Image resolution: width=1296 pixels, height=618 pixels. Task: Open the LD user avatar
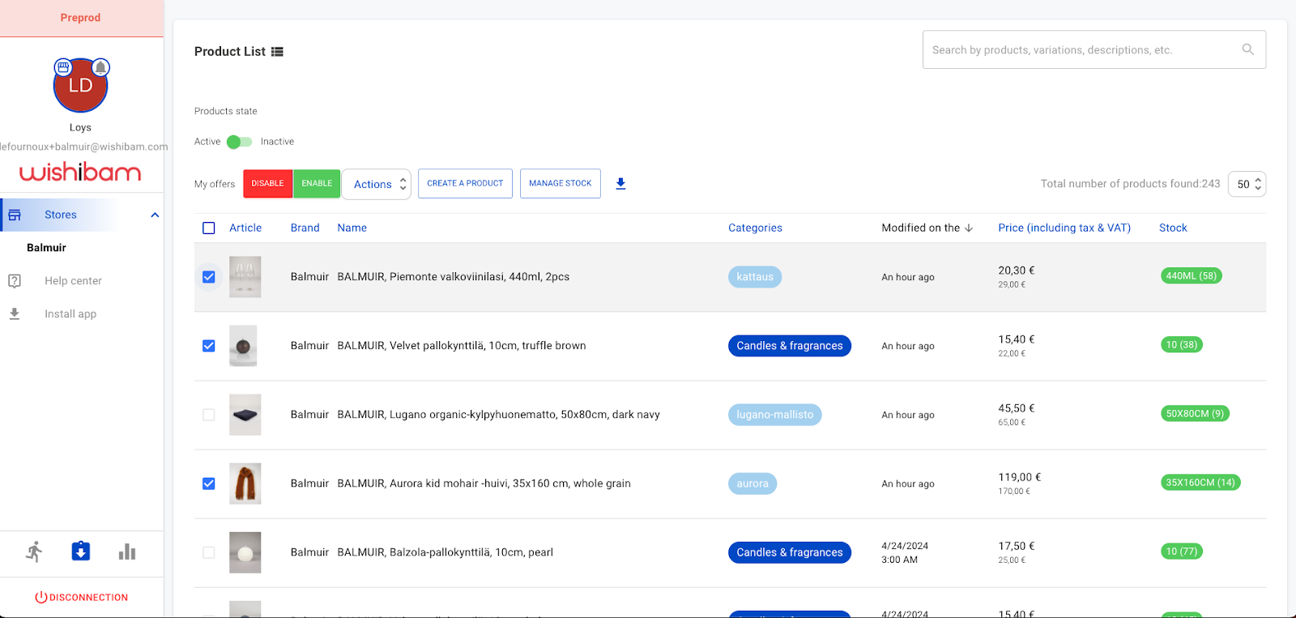[x=80, y=85]
